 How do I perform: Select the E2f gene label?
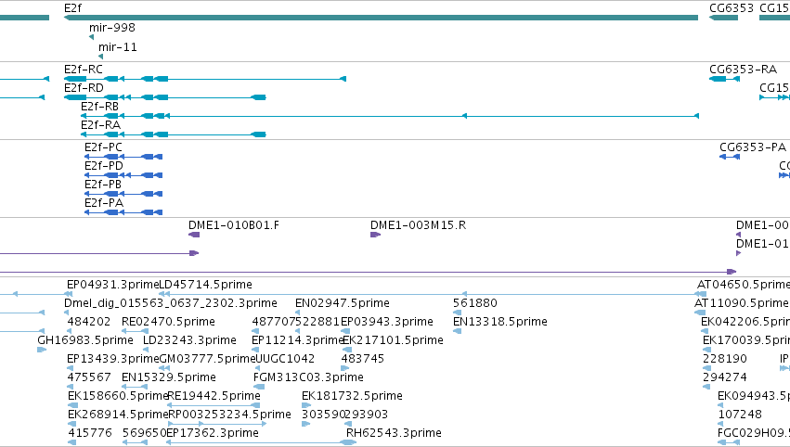click(x=72, y=8)
